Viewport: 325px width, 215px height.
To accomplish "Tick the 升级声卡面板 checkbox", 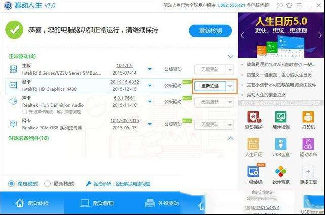I will point(25,112).
